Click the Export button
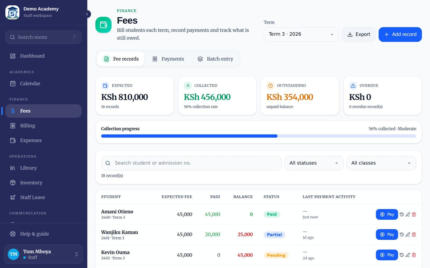Image resolution: width=430 pixels, height=268 pixels. pyautogui.click(x=359, y=34)
